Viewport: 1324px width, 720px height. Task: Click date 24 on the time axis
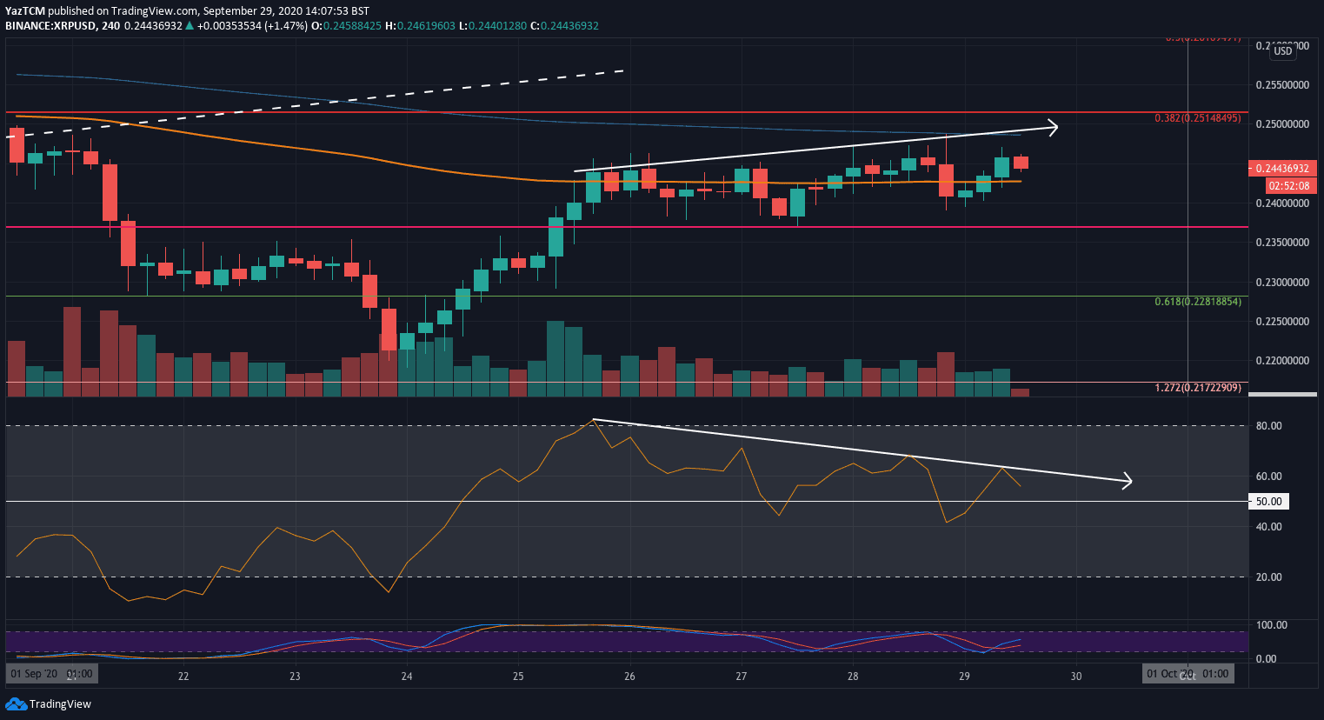click(407, 676)
